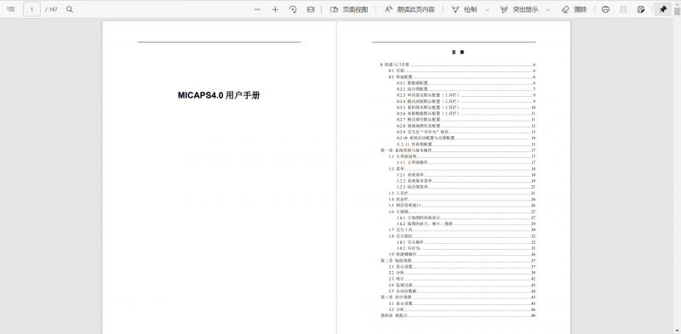681x334 pixels.
Task: Click the search magnifier icon
Action: point(70,9)
